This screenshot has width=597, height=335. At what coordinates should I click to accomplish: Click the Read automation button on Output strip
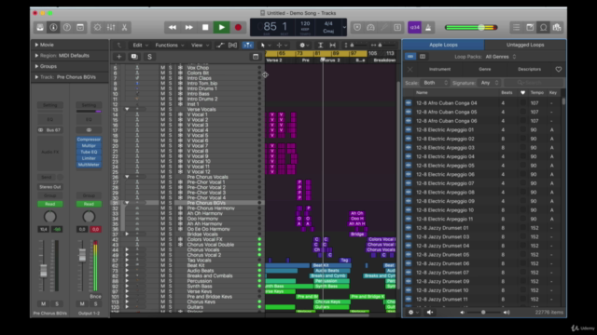[89, 204]
